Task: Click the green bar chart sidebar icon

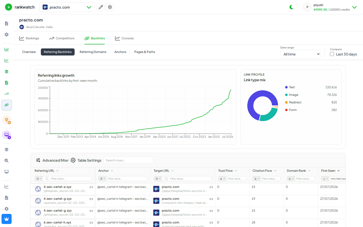Action: [x=7, y=49]
